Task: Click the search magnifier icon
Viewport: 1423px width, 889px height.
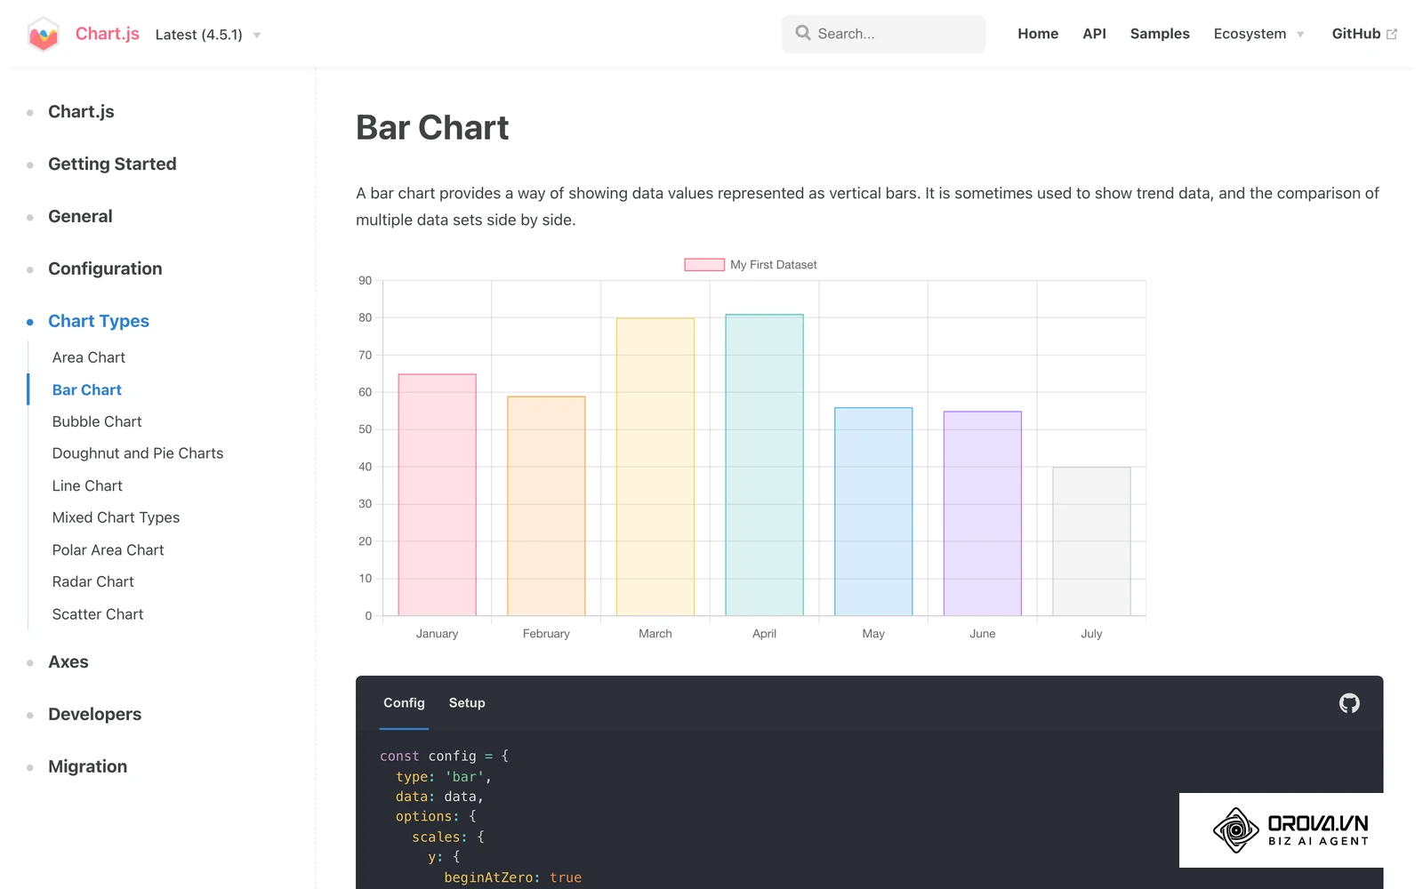Action: 803,33
